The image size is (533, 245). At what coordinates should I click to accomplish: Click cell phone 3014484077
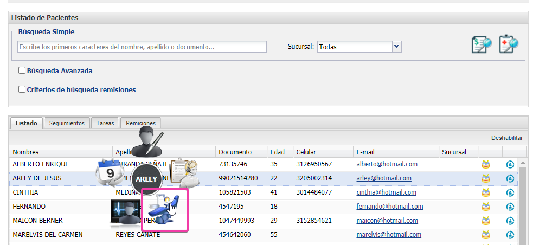coord(314,192)
